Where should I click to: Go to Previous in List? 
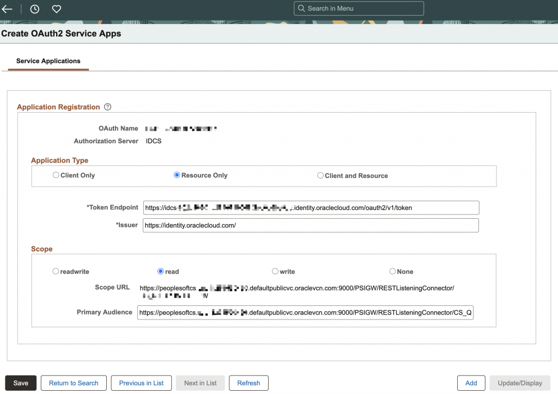click(x=141, y=383)
